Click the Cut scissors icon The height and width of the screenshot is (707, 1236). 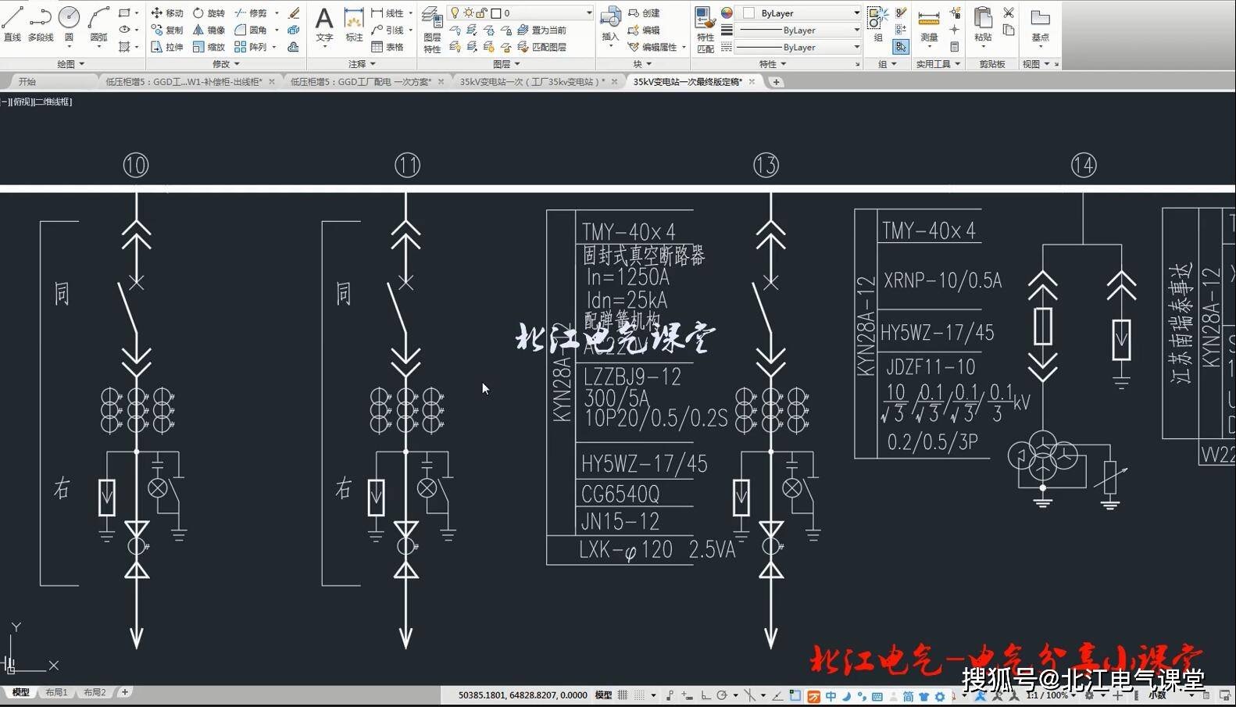tap(1009, 13)
